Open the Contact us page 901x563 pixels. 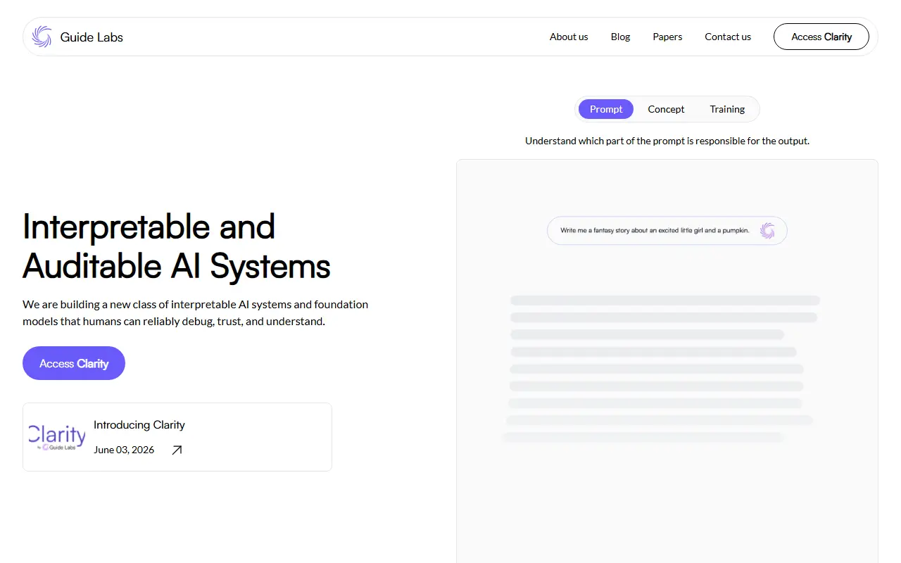pyautogui.click(x=728, y=37)
